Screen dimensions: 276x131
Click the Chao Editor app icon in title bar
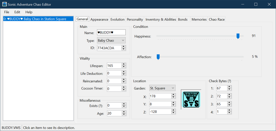4,4
